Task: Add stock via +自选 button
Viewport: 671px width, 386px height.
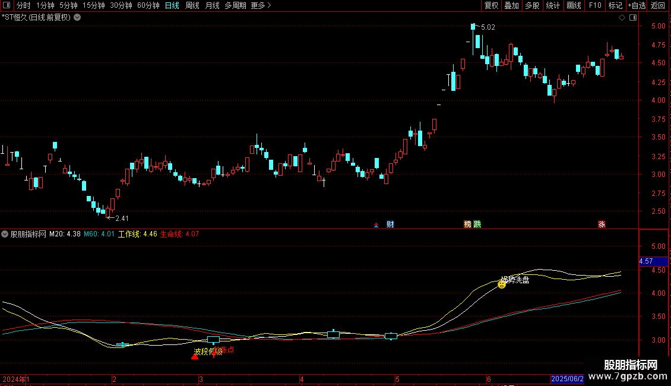Action: point(637,5)
